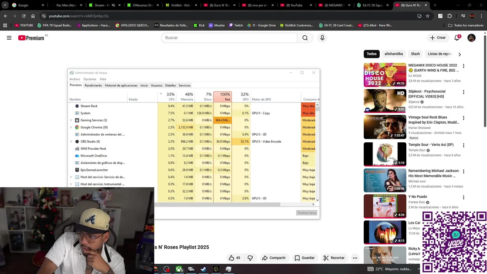This screenshot has width=487, height=274.
Task: Open Chrome tab search dropdown
Action: pyautogui.click(x=5, y=5)
